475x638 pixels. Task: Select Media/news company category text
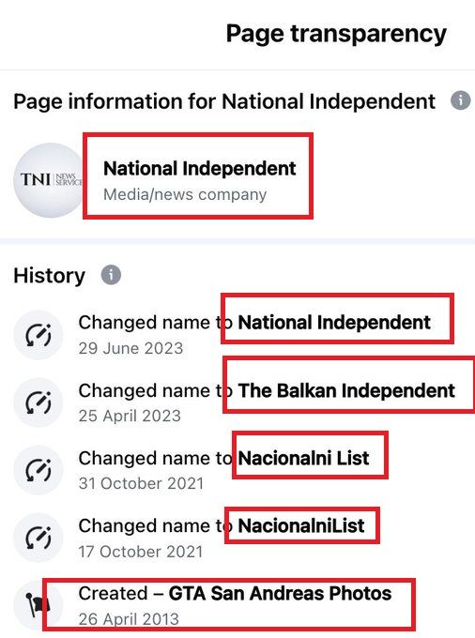point(185,194)
